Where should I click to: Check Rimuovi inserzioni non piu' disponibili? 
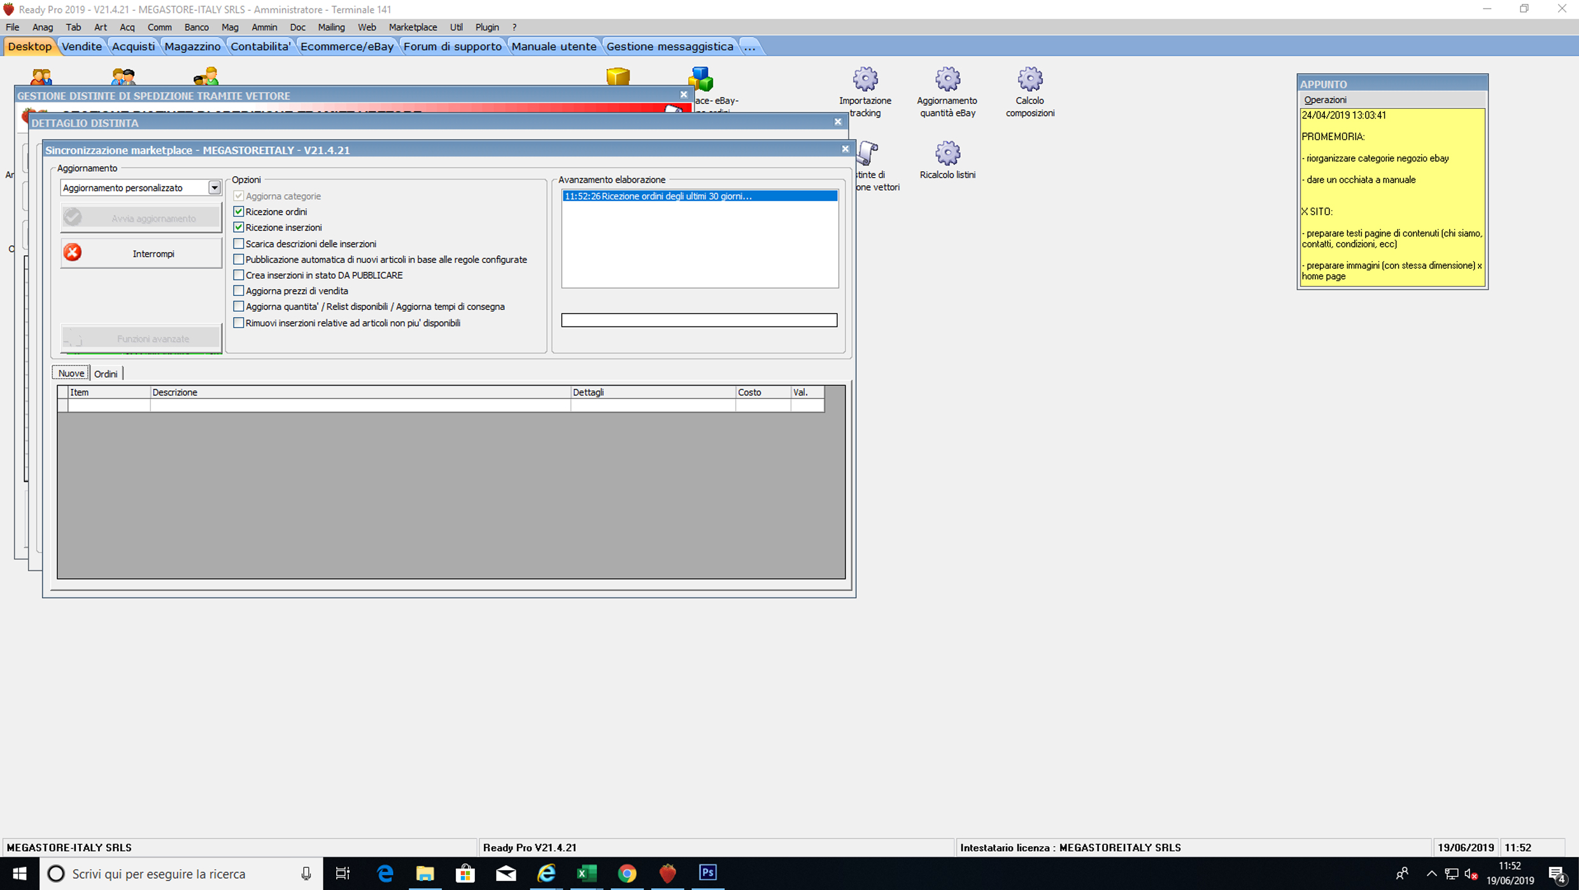[x=239, y=323]
